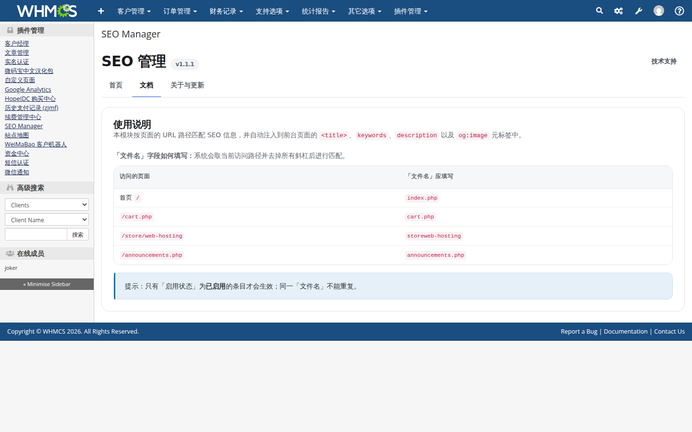This screenshot has width=692, height=432.
Task: Switch to the 关于与更新 tab
Action: (187, 85)
